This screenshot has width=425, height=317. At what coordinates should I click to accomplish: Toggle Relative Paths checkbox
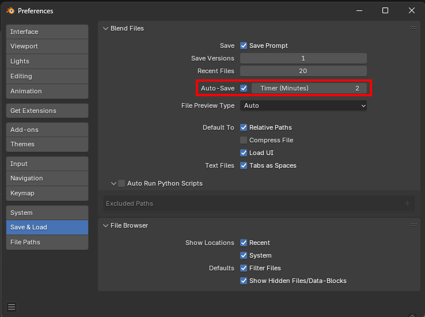244,127
